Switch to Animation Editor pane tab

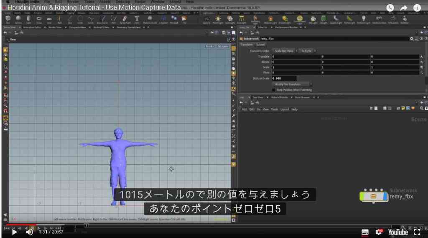point(32,27)
